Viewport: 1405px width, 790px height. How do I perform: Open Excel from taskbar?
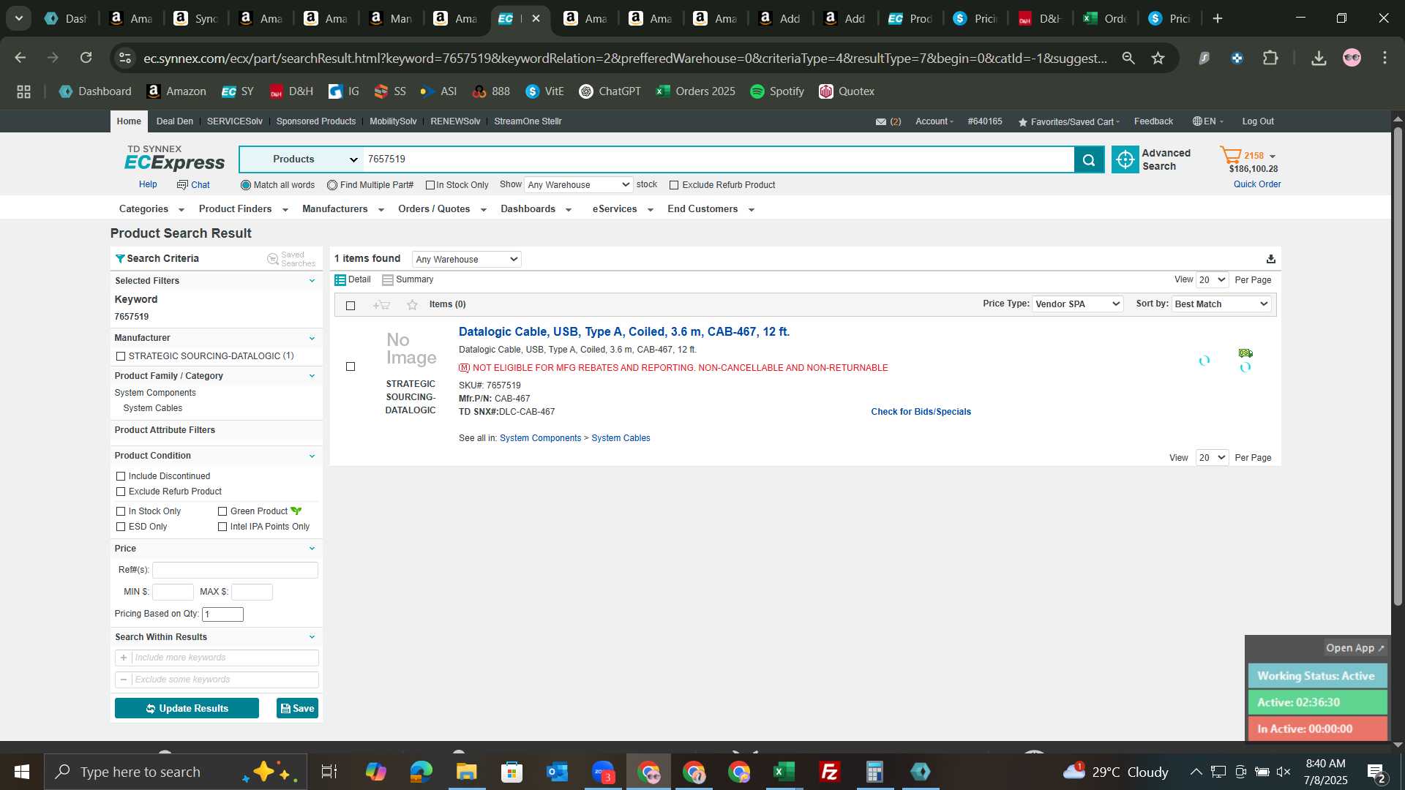(x=784, y=772)
